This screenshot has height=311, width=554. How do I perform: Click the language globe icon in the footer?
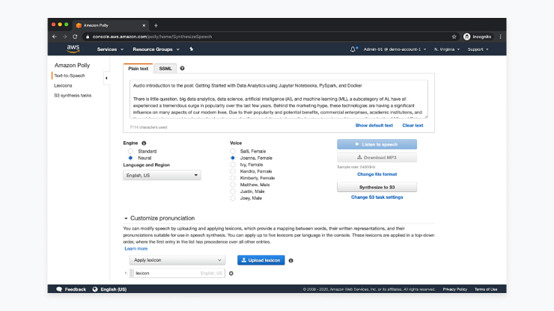(x=95, y=289)
